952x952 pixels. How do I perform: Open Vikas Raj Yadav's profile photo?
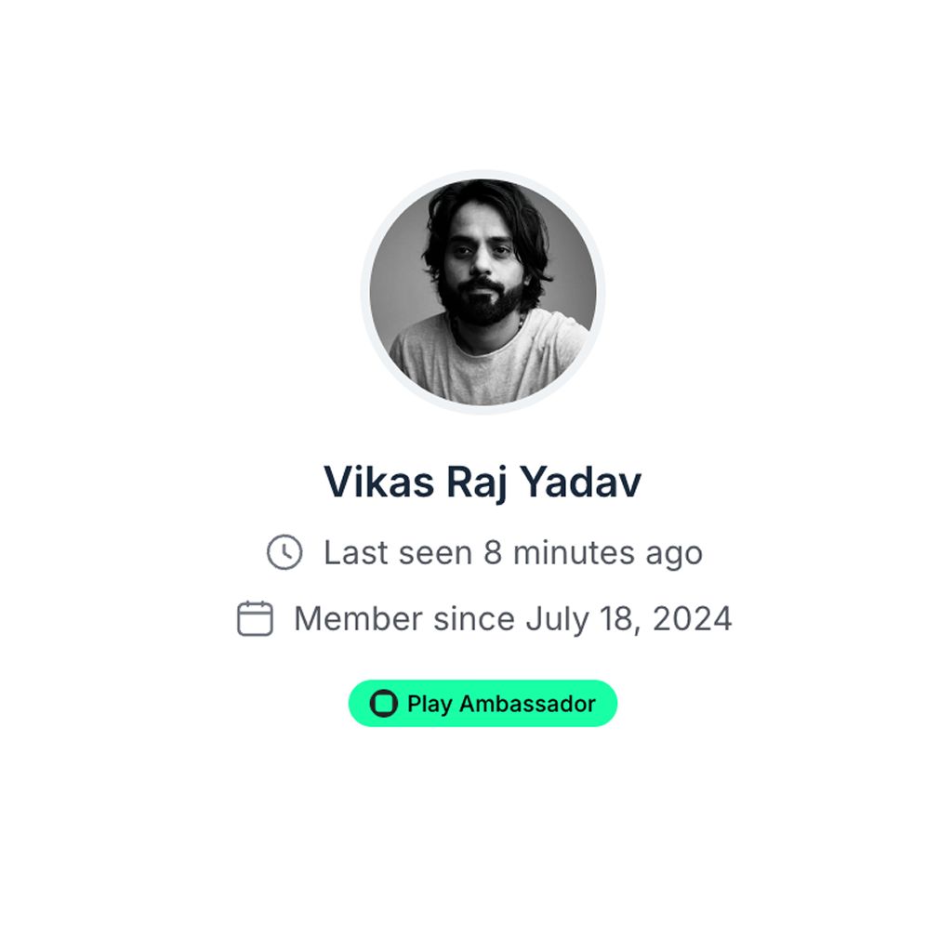(483, 292)
